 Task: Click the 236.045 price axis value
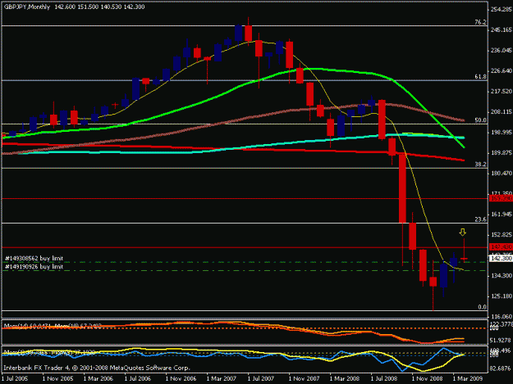click(501, 50)
